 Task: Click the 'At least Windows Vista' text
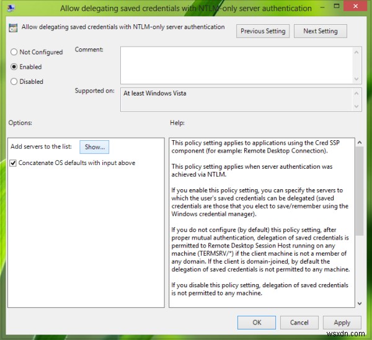(154, 93)
